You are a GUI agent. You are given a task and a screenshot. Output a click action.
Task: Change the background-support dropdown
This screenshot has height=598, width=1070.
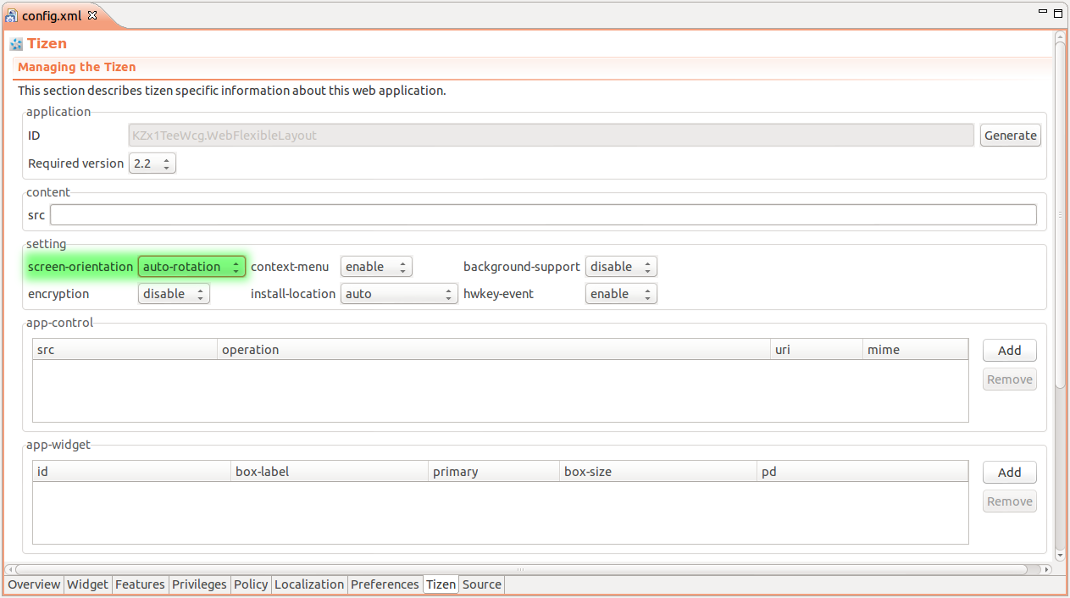621,267
